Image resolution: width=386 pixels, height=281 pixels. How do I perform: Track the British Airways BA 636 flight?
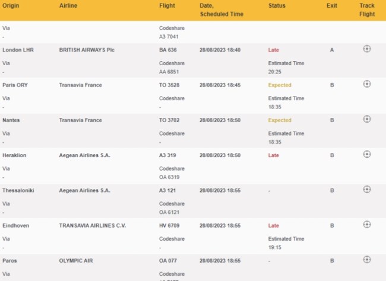tap(367, 49)
